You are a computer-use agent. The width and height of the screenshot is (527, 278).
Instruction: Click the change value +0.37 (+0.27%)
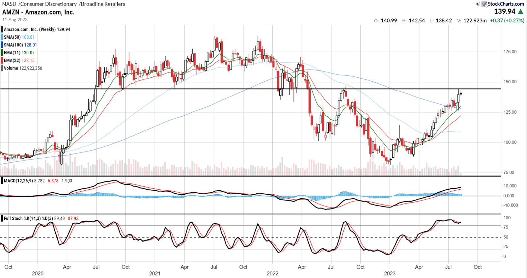[x=507, y=20]
